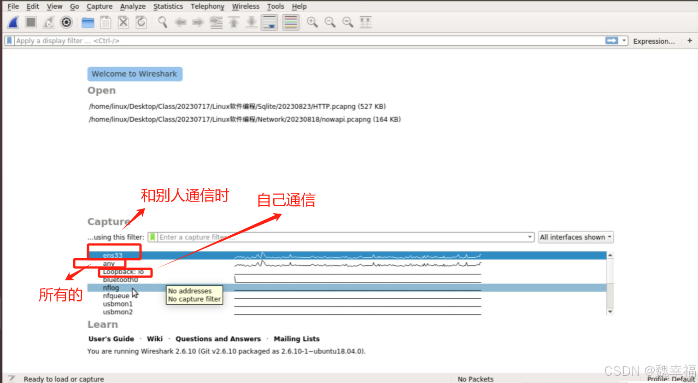Click the display filter input field
The width and height of the screenshot is (698, 383).
[309, 41]
